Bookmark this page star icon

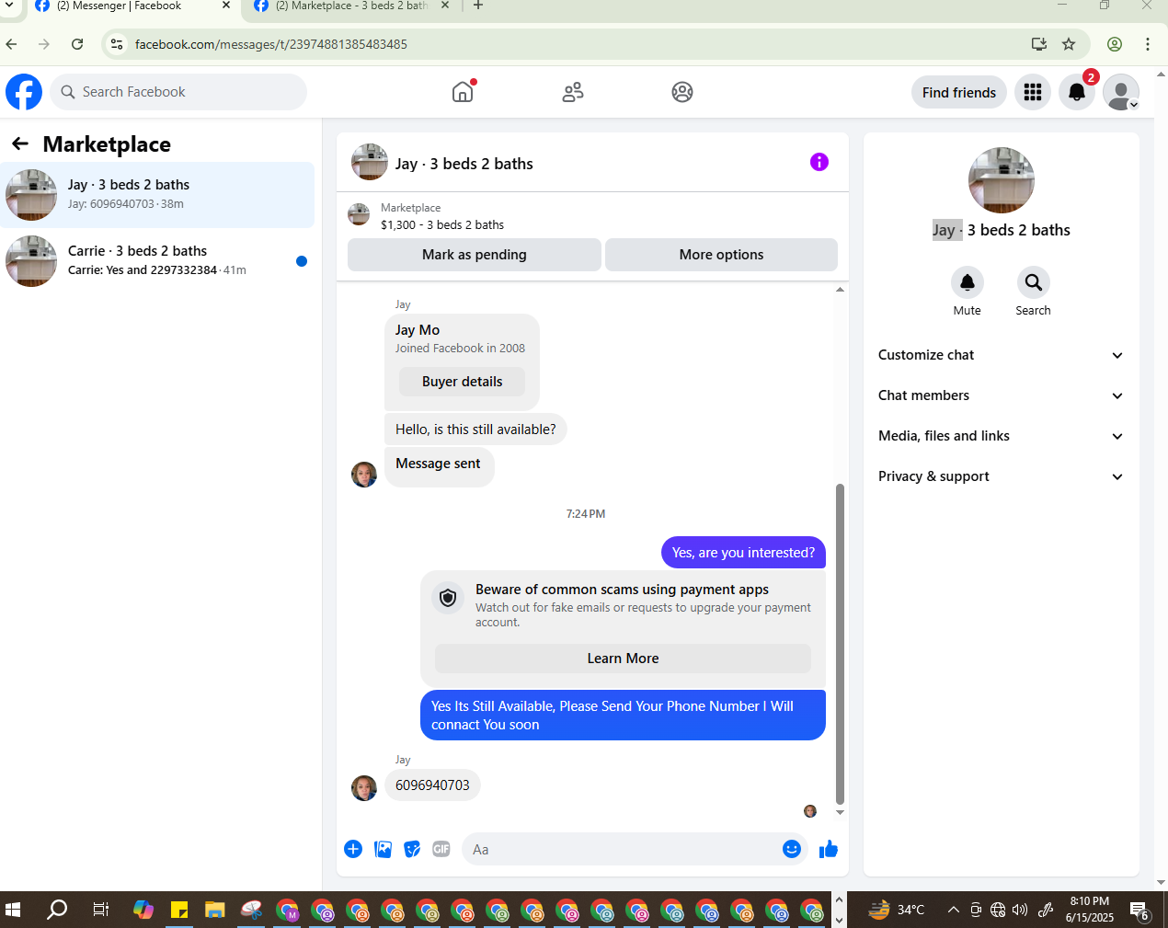(x=1069, y=44)
